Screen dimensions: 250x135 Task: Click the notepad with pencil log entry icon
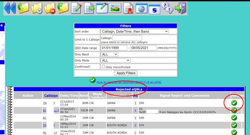[x=76, y=8]
